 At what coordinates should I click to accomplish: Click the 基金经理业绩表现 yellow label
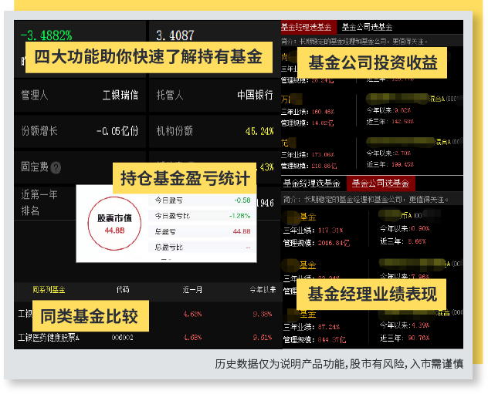372,294
